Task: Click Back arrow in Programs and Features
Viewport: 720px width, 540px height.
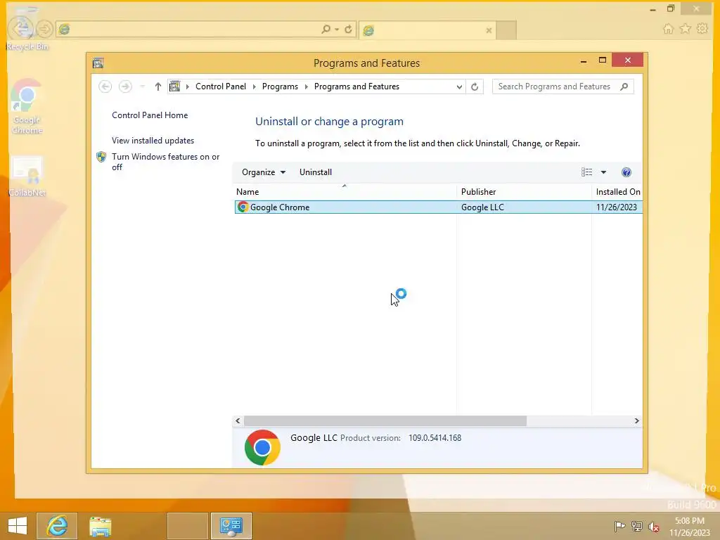Action: tap(105, 86)
